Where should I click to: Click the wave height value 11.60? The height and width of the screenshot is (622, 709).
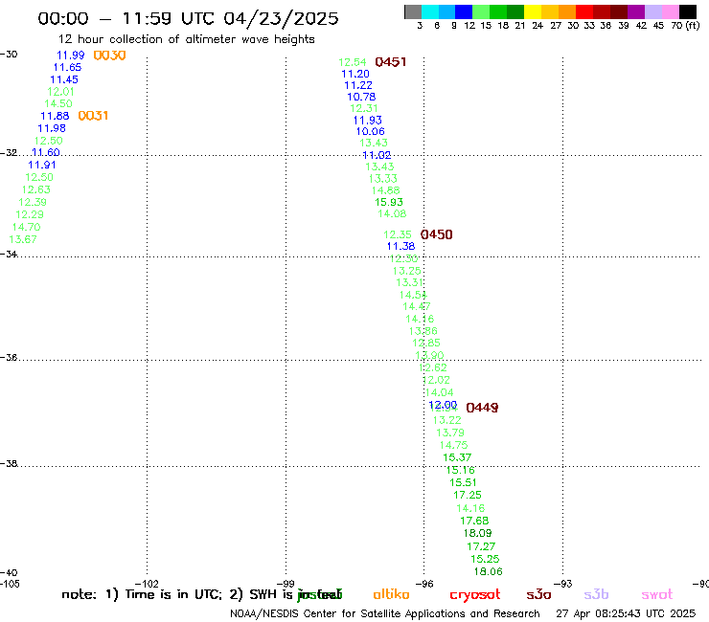click(46, 152)
